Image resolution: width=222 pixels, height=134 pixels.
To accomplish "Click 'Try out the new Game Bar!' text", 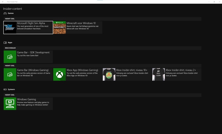I will click(x=28, y=55).
